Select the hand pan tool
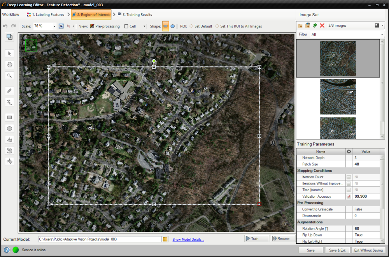This screenshot has width=389, height=257. 10,64
